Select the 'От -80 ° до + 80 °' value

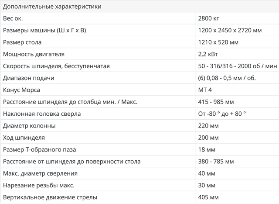(222, 114)
